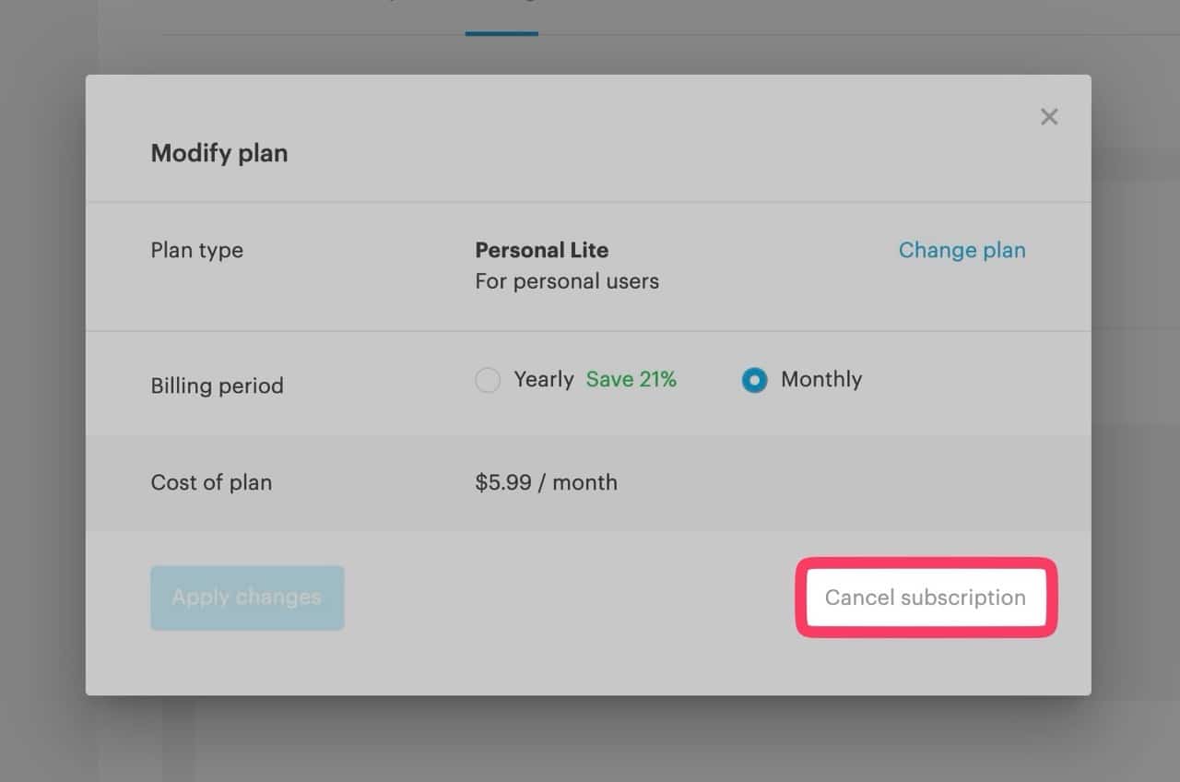Viewport: 1180px width, 782px height.
Task: Click the Billing period label
Action: [x=217, y=385]
